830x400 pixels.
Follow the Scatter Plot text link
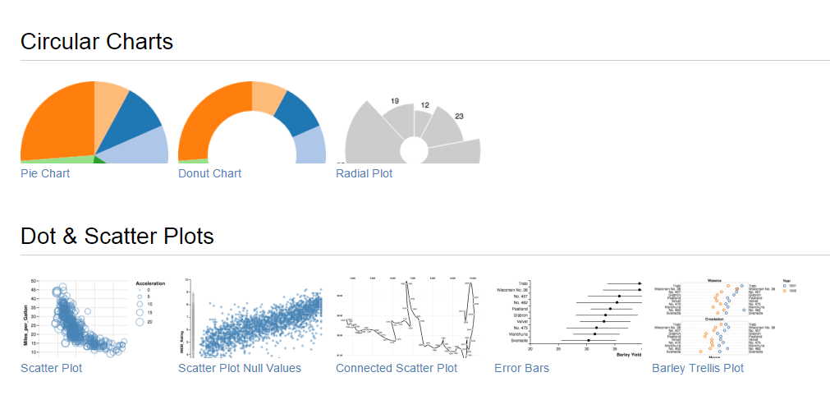tap(51, 368)
